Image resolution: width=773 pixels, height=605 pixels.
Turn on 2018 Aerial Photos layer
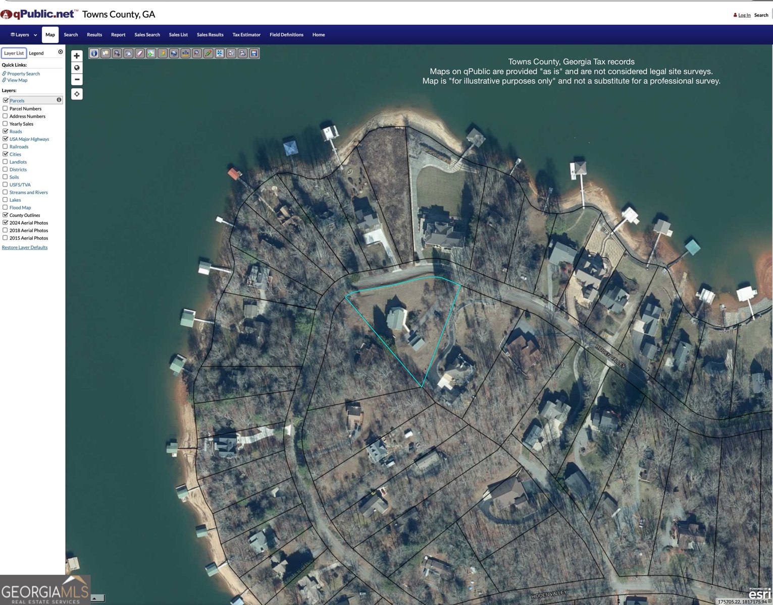[5, 230]
